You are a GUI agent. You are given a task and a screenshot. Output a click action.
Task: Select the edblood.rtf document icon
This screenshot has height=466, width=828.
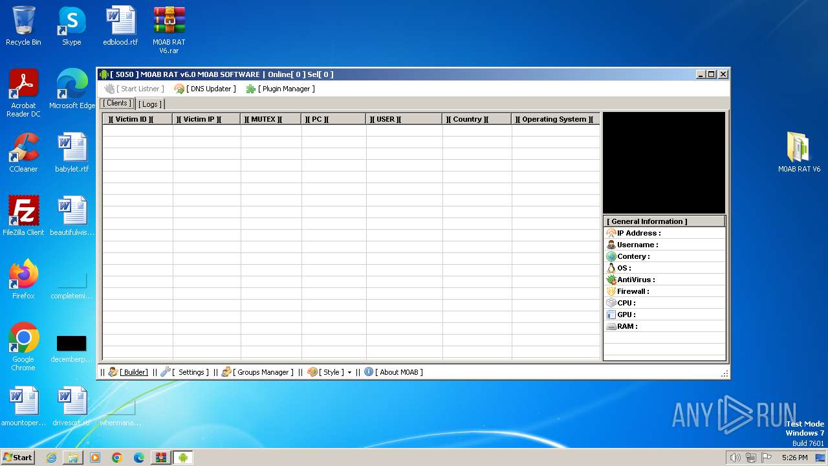coord(120,26)
